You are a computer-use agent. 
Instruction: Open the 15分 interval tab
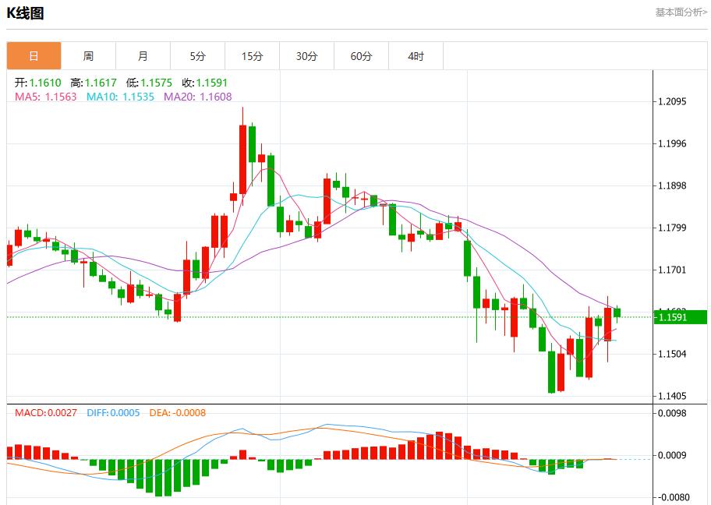pyautogui.click(x=252, y=56)
